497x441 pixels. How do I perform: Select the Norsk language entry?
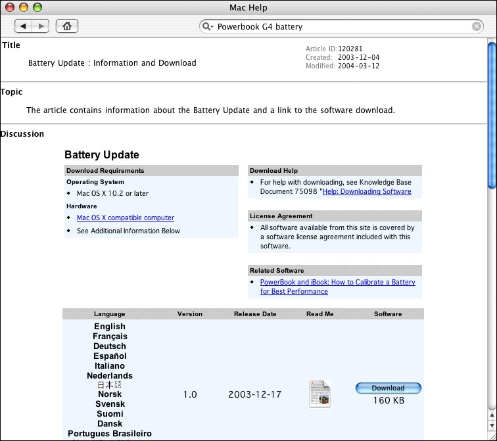click(110, 394)
